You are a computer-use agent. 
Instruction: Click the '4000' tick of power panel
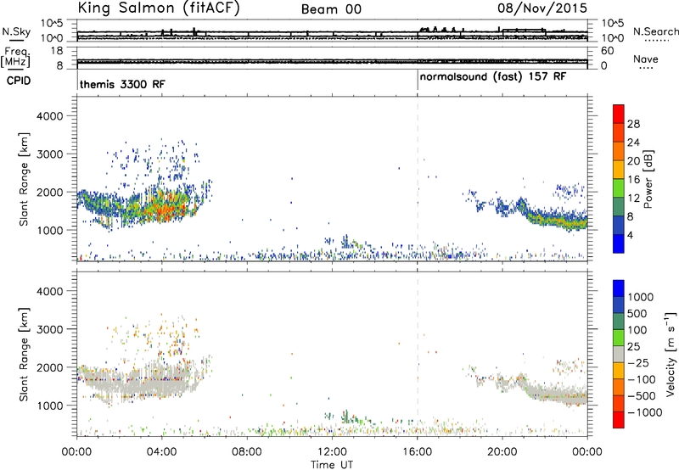[50, 116]
